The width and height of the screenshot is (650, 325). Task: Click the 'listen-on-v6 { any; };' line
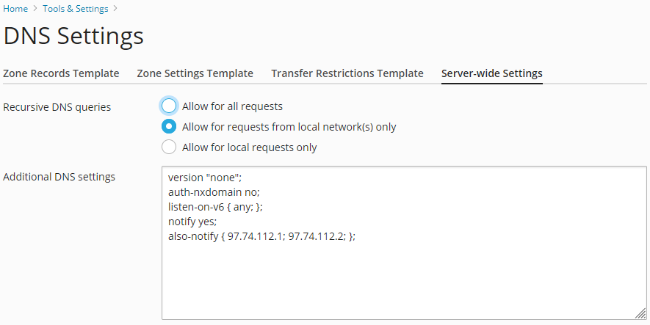215,207
